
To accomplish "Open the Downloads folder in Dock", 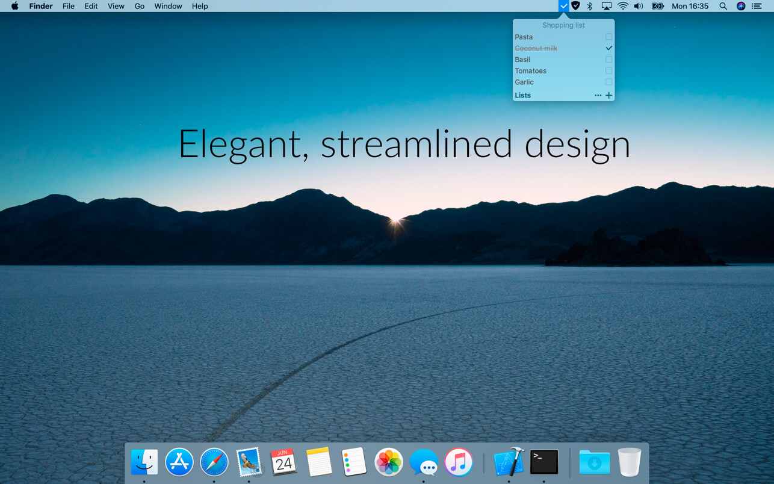I will [595, 462].
